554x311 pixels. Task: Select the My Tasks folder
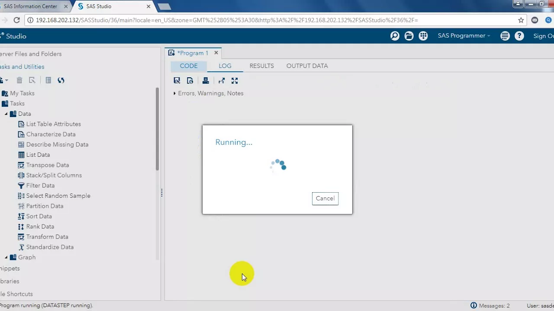pos(18,93)
